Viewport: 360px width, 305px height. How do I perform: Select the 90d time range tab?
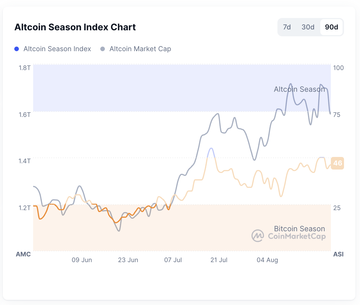pyautogui.click(x=331, y=27)
